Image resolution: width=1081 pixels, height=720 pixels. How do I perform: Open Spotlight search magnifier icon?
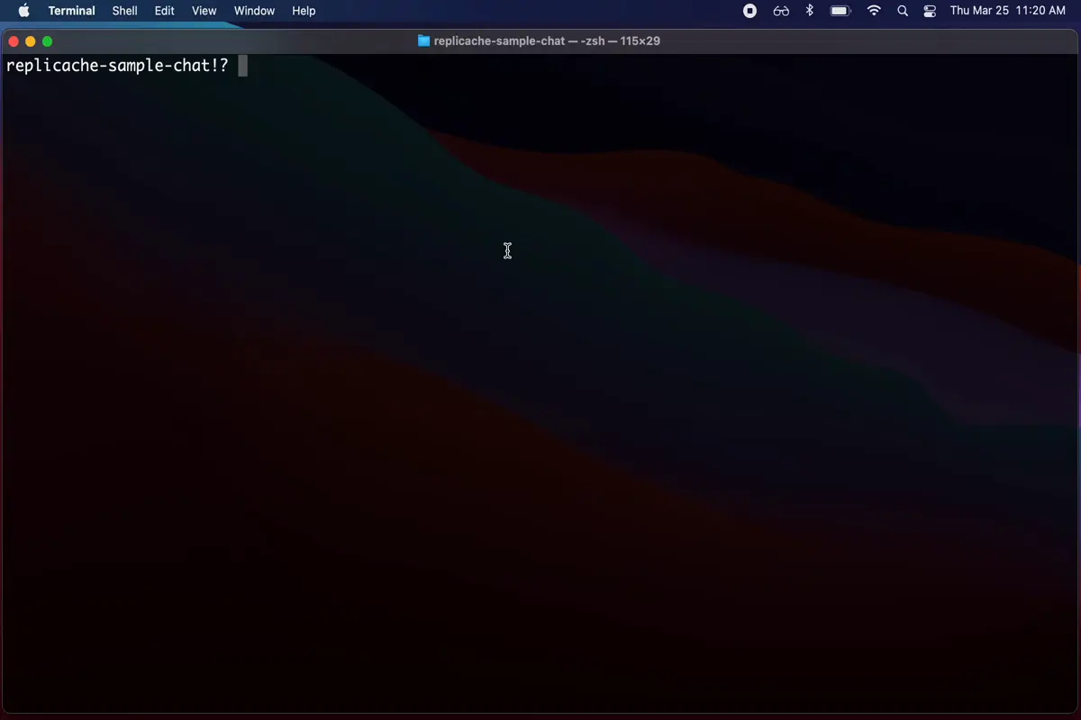coord(903,11)
